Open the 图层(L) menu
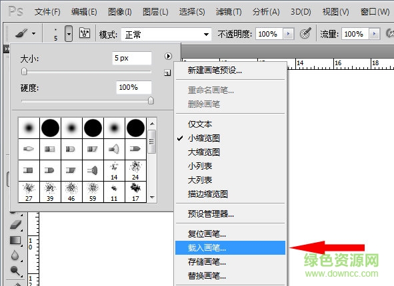Screen dimensions: 394x286 pos(155,12)
